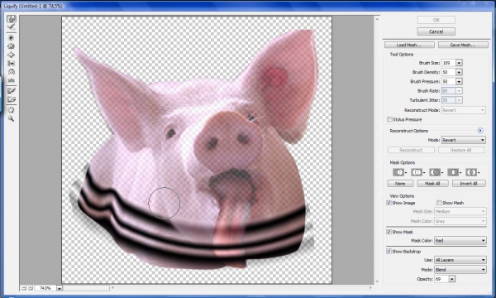The image size is (496, 298).
Task: Click the Invert Selection mask icon
Action: [x=472, y=172]
